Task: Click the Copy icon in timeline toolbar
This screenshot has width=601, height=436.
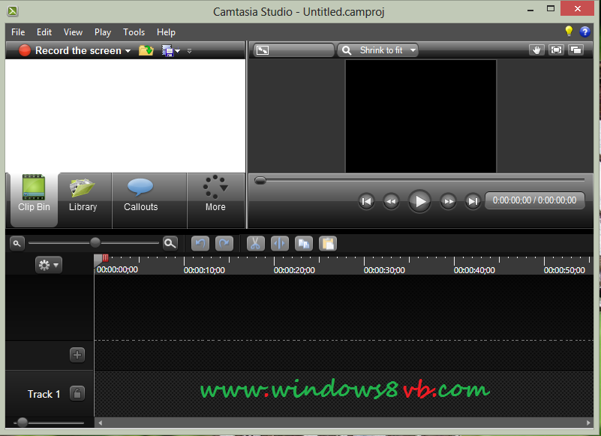Action: click(x=303, y=243)
